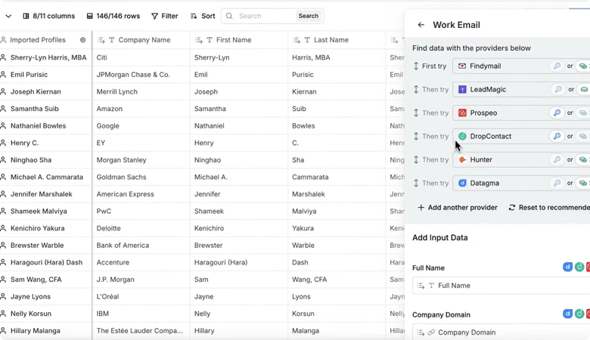The image size is (590, 340).
Task: Select the Wang, CFA last name cell
Action: click(x=337, y=280)
